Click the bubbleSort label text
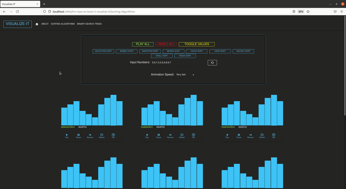Viewport: 346px width, 189px height. (147, 127)
